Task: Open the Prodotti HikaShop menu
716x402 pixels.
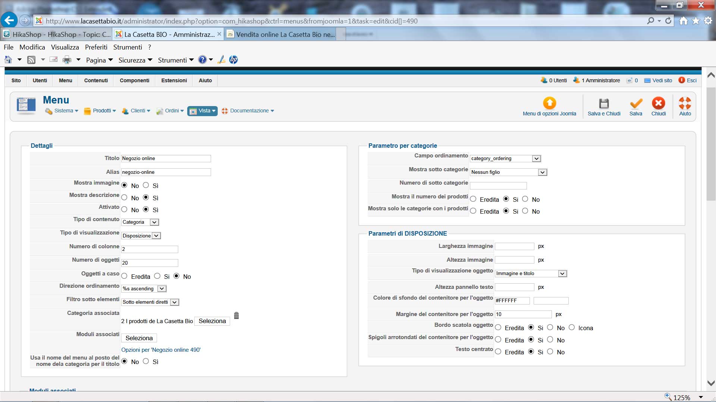Action: (101, 111)
